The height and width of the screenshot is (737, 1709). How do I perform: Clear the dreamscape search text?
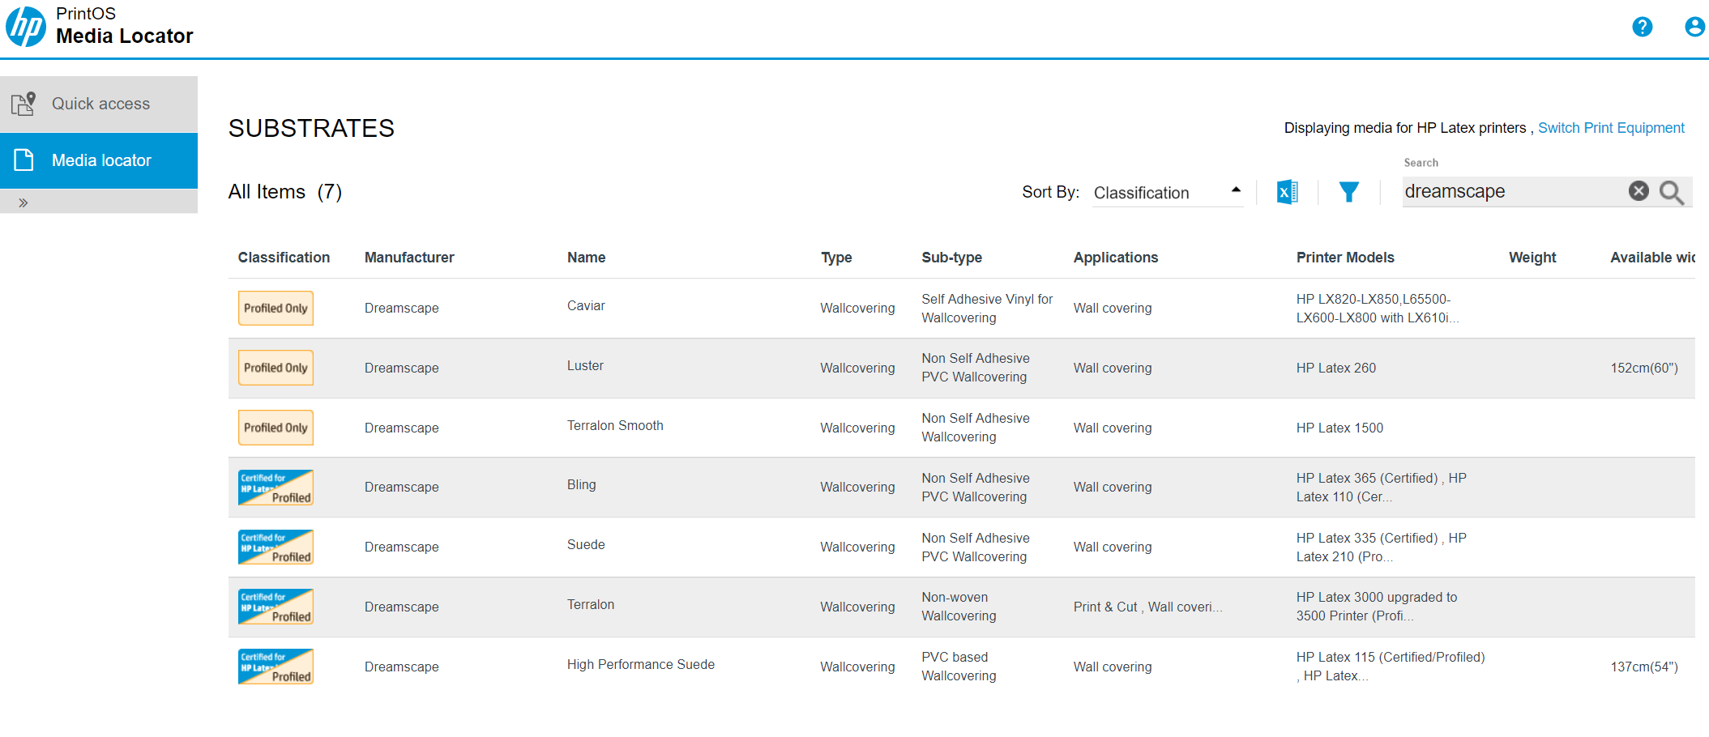(x=1639, y=191)
